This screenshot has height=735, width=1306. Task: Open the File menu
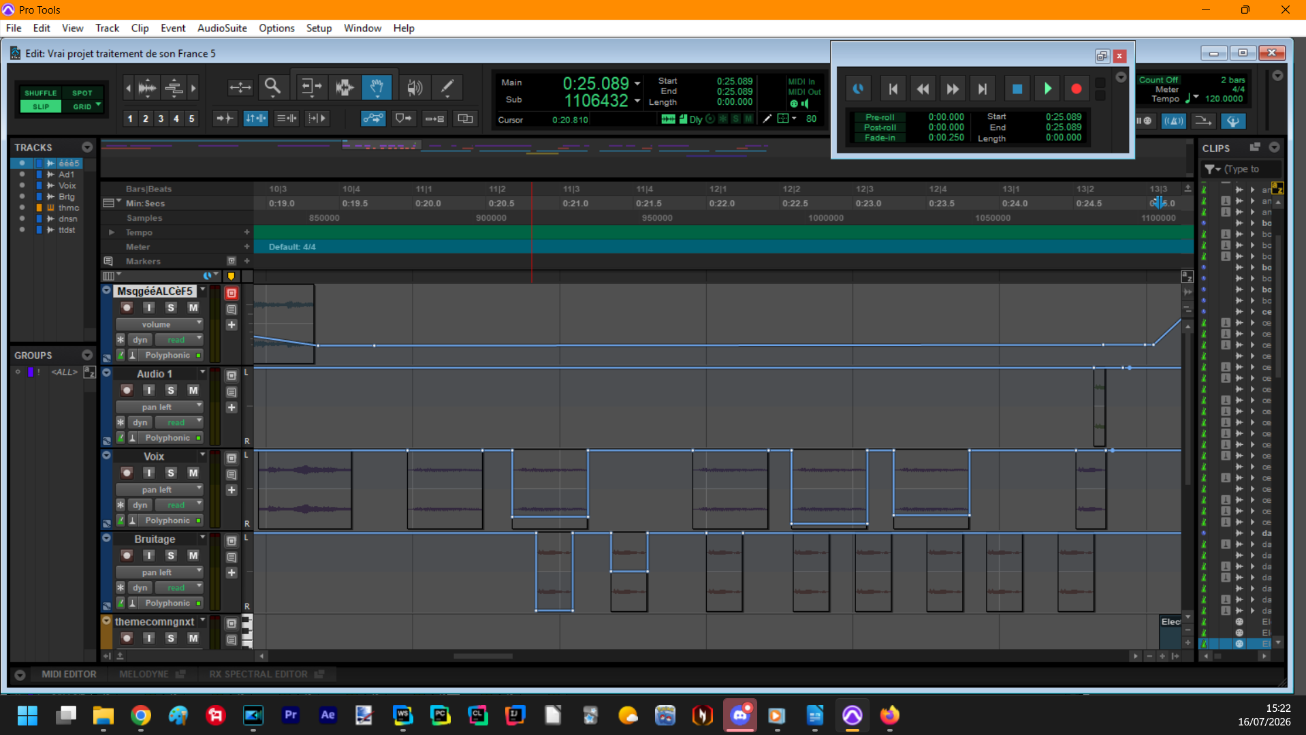pyautogui.click(x=14, y=28)
